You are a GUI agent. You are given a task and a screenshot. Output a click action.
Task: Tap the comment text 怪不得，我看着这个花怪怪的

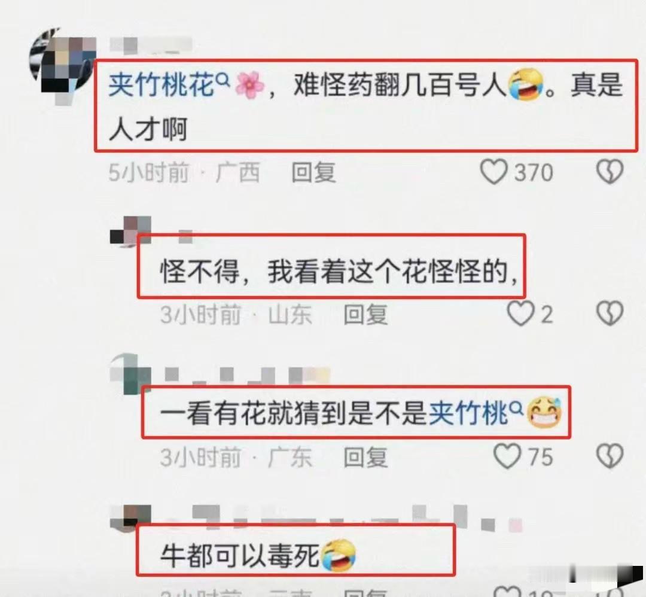(340, 272)
